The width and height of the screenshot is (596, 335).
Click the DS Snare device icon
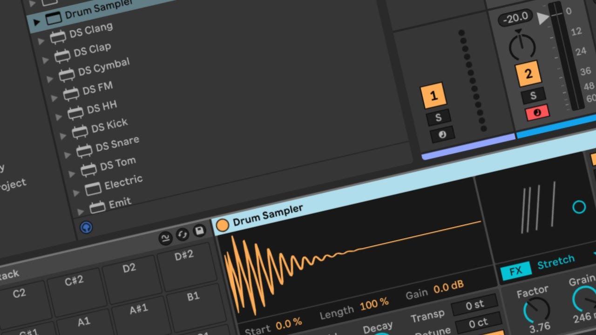[x=84, y=150]
